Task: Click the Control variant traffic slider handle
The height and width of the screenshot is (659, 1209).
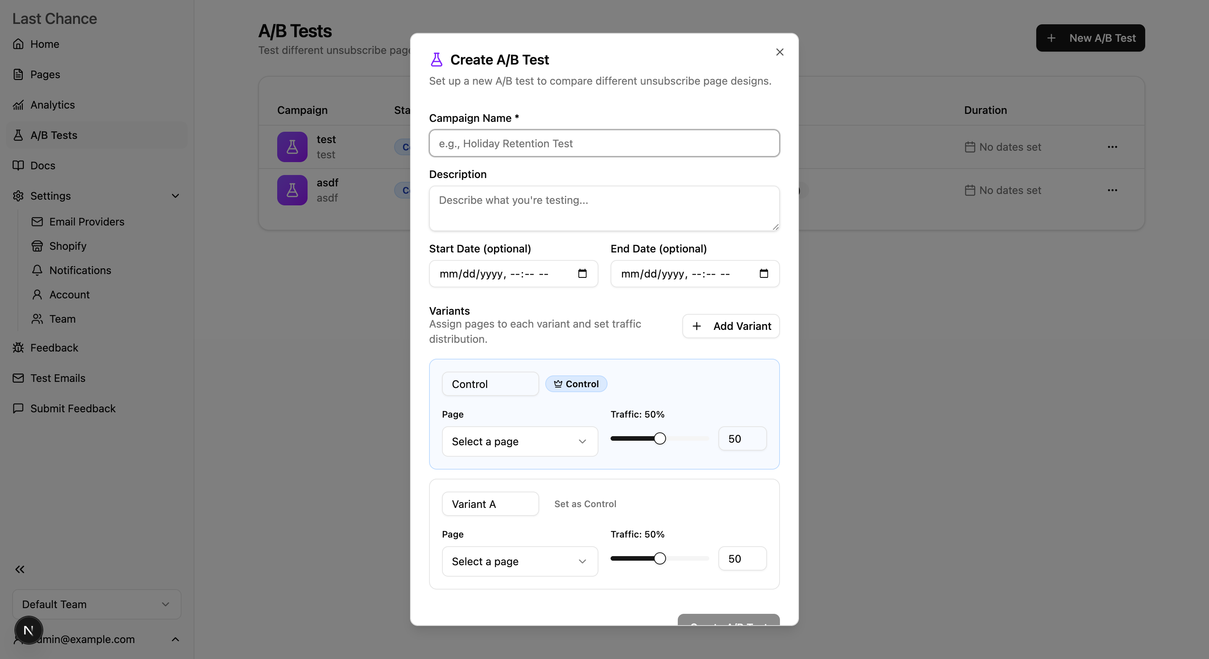Action: click(x=660, y=438)
